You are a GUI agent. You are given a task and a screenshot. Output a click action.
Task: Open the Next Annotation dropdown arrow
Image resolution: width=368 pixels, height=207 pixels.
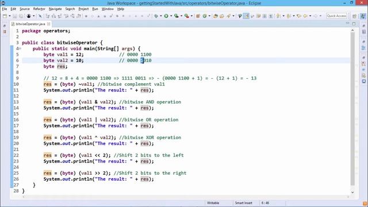pyautogui.click(x=283, y=16)
